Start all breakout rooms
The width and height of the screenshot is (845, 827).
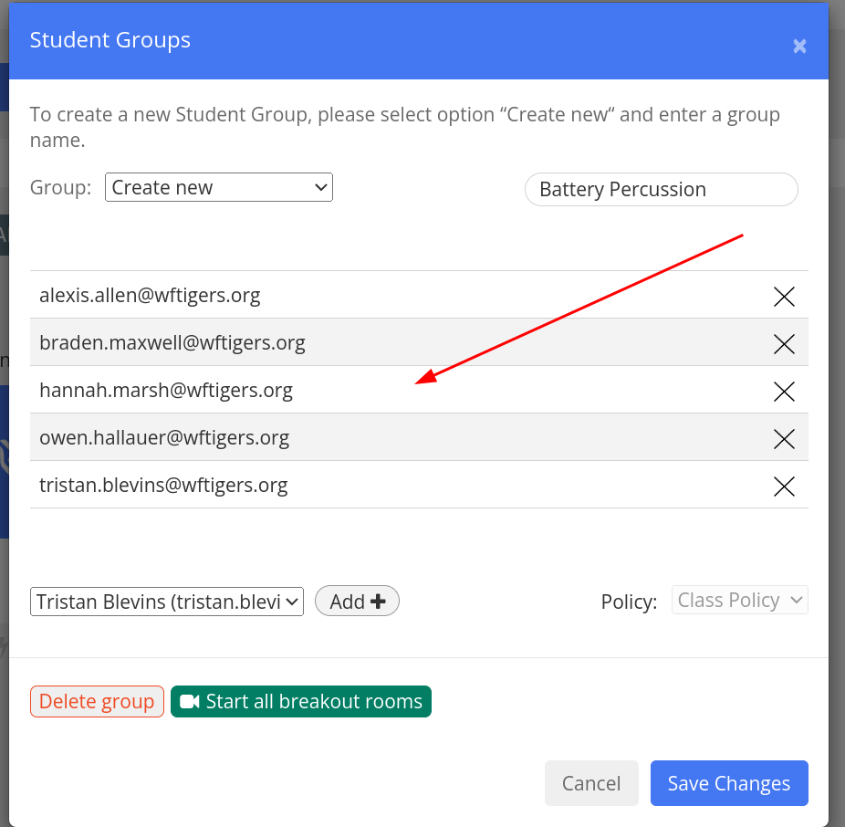(301, 701)
